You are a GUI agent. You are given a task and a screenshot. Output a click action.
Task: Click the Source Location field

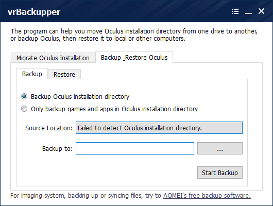coord(159,128)
